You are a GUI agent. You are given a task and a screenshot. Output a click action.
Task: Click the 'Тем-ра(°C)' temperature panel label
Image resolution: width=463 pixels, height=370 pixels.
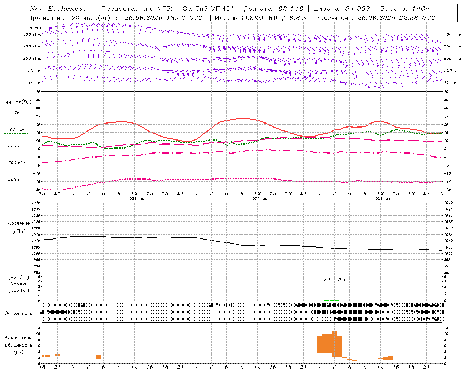point(17,102)
